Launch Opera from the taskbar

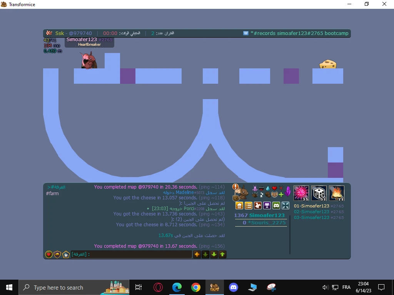coord(158,287)
